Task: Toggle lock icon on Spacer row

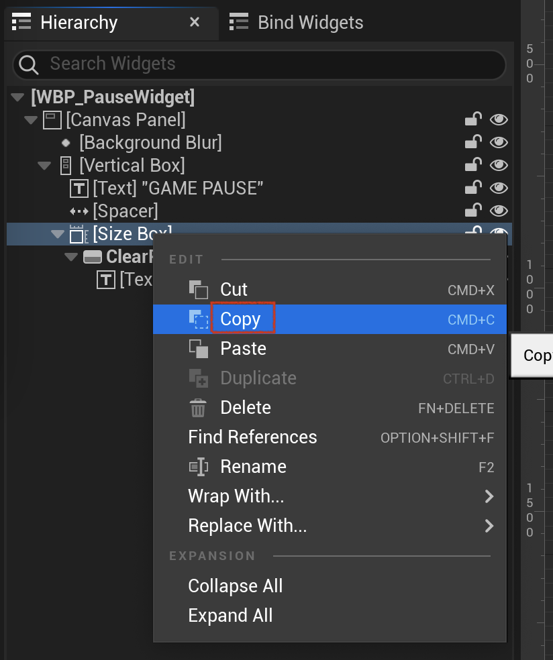Action: tap(473, 210)
